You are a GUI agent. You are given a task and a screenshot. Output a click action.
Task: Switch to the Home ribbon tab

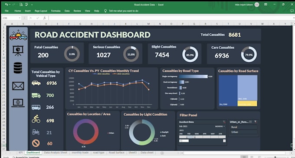point(18,11)
